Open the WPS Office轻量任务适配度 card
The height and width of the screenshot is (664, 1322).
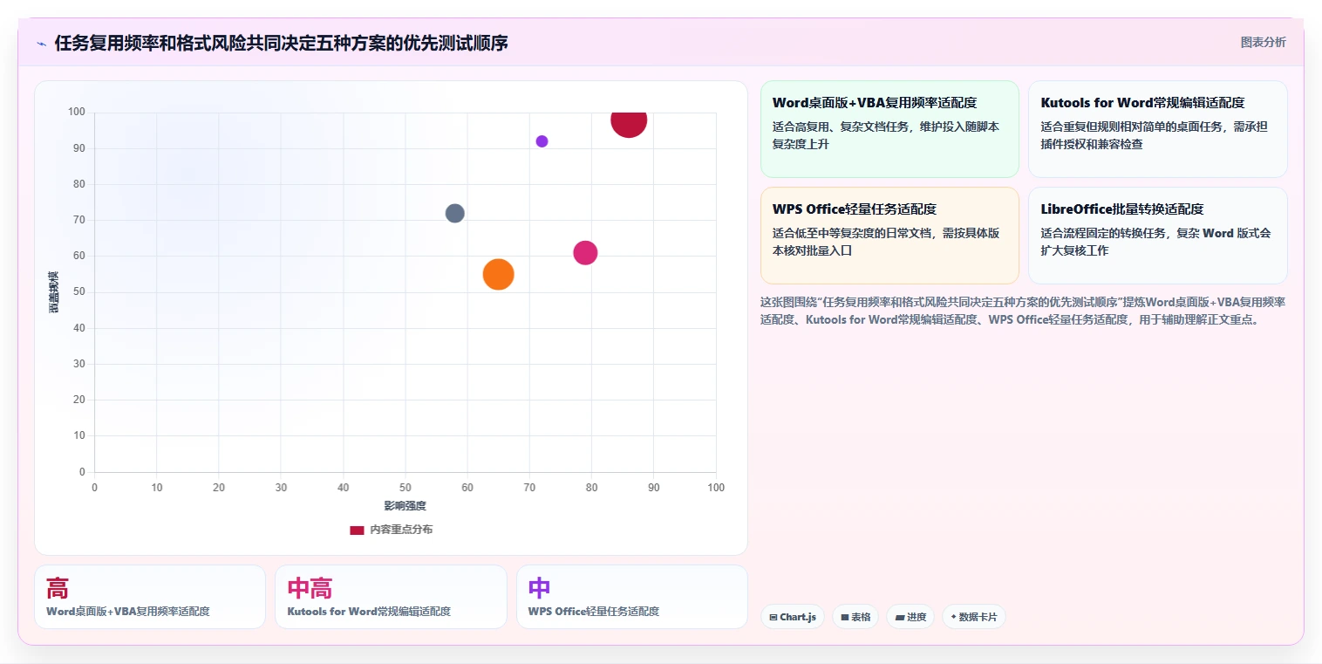click(x=889, y=236)
